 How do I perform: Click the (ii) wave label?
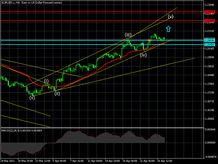57,93
